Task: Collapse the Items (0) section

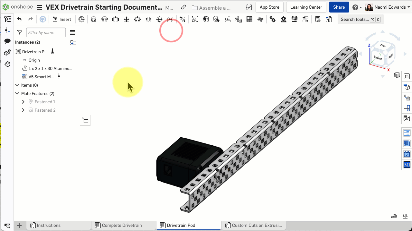Action: pos(17,85)
